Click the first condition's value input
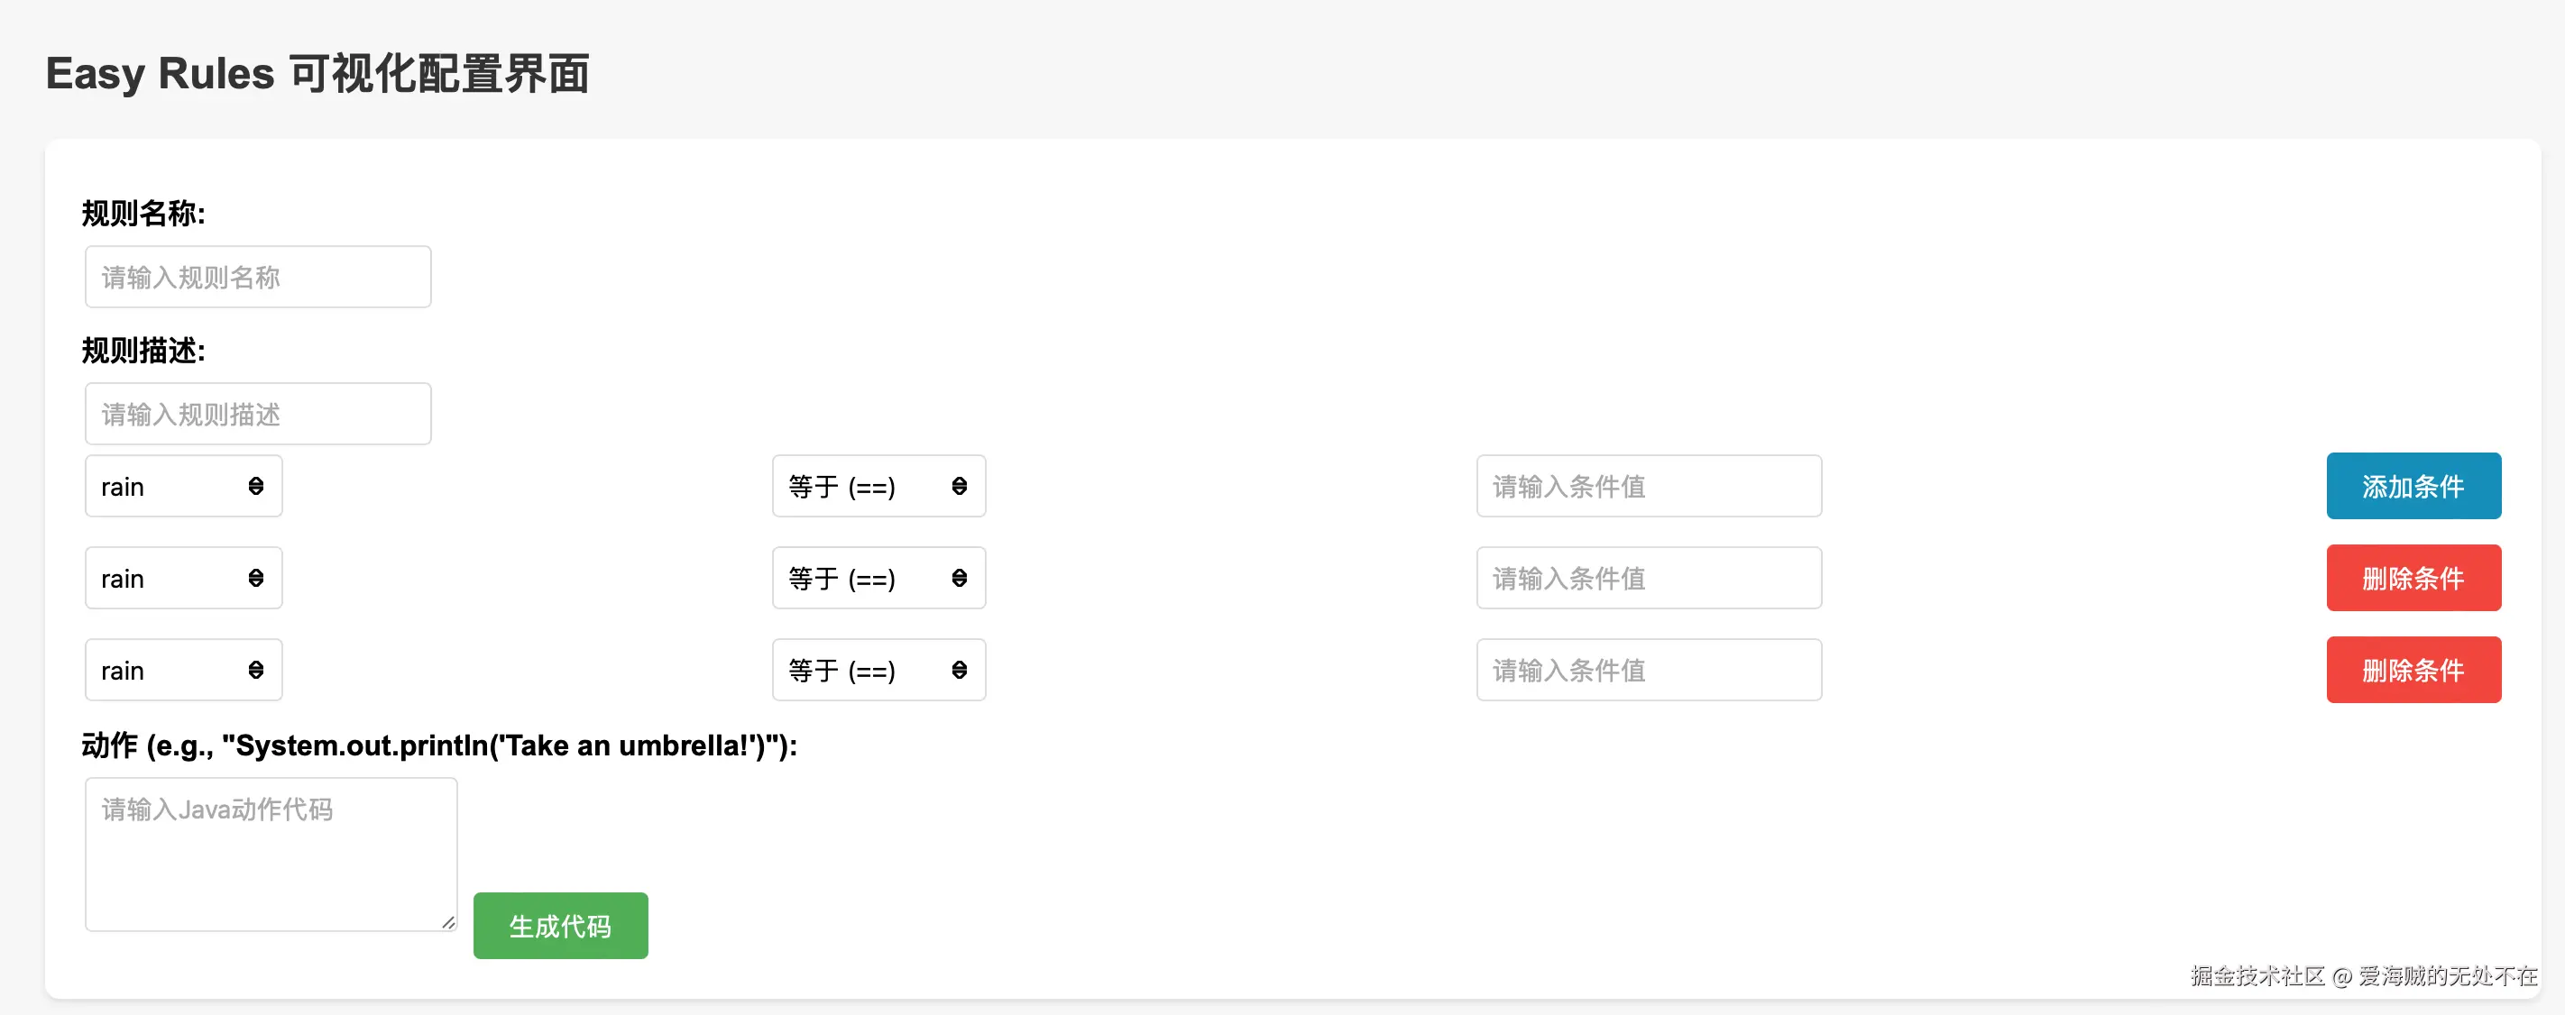The image size is (2565, 1015). point(1649,487)
